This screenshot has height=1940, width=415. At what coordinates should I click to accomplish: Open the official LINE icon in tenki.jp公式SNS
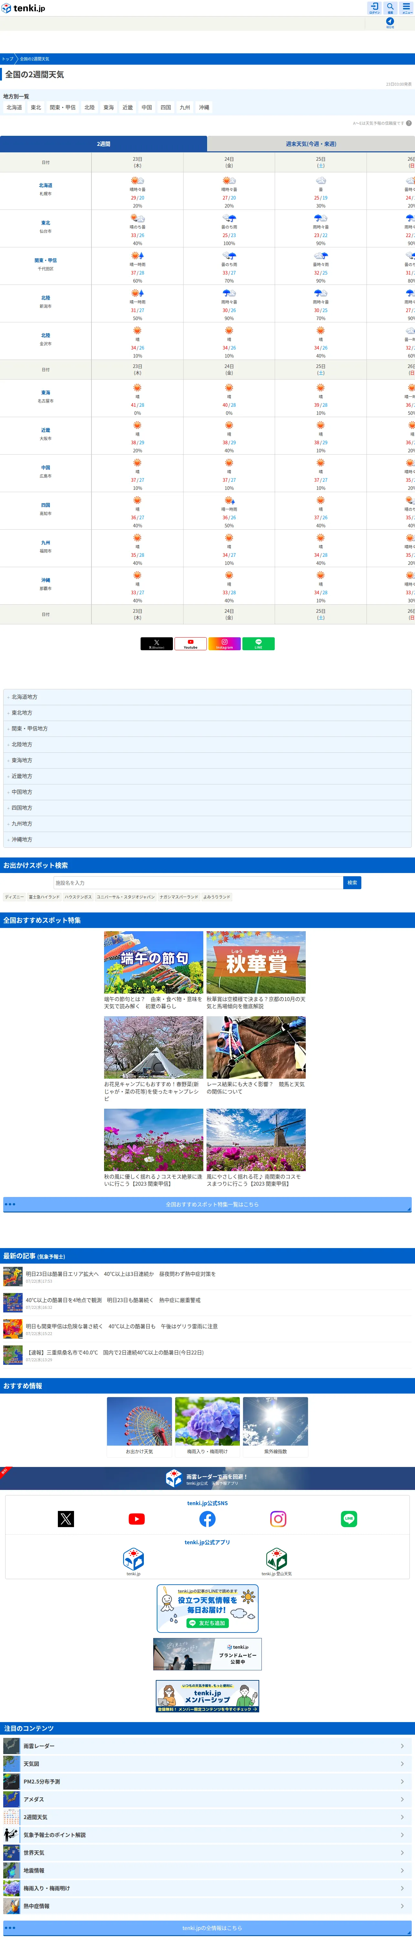[349, 1519]
